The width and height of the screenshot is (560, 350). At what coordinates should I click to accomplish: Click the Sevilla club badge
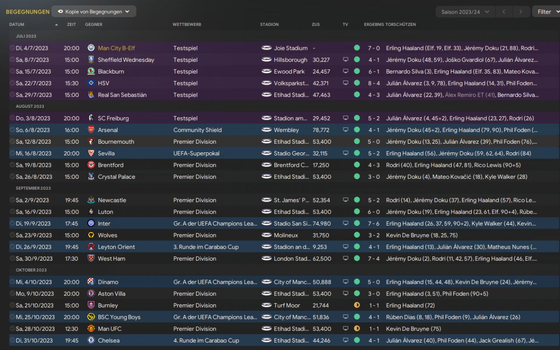coord(91,153)
